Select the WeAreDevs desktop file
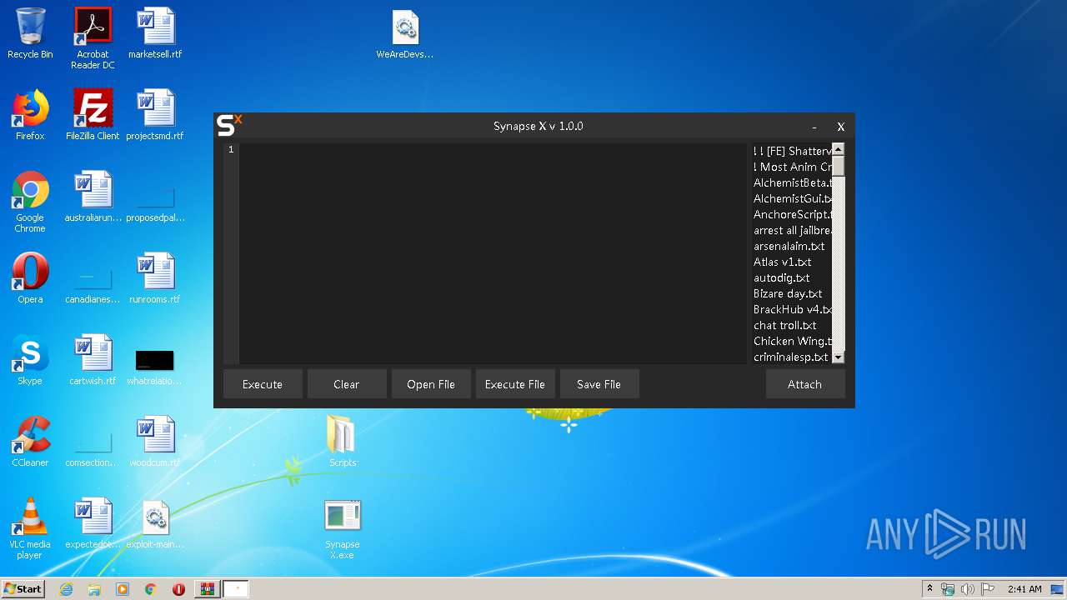Viewport: 1067px width, 600px height. tap(405, 35)
